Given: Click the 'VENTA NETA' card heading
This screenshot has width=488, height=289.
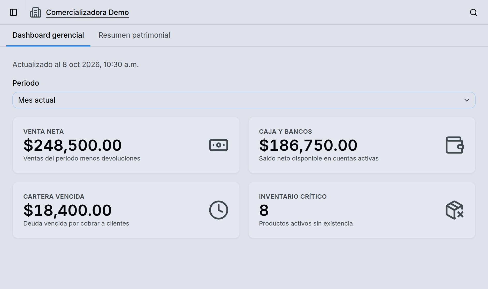Looking at the screenshot, I should pos(43,132).
